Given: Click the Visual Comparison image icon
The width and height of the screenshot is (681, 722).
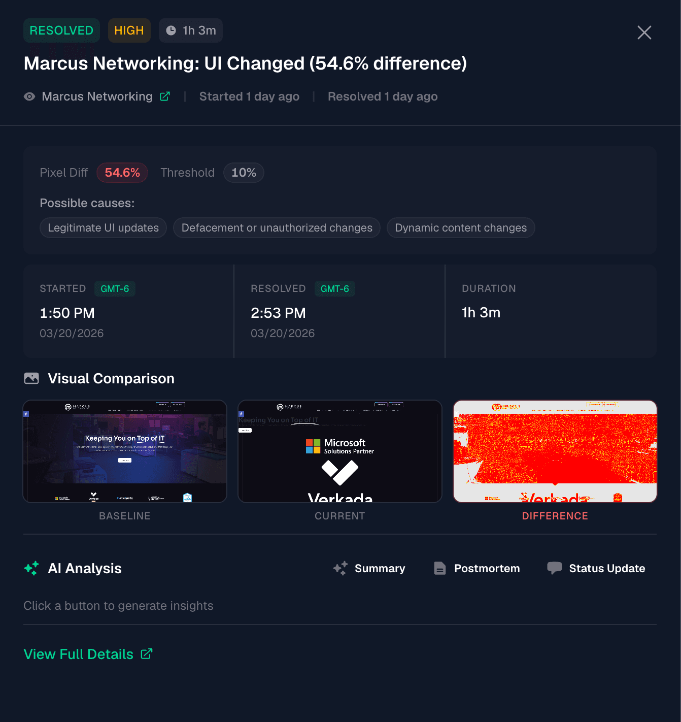Looking at the screenshot, I should point(31,378).
